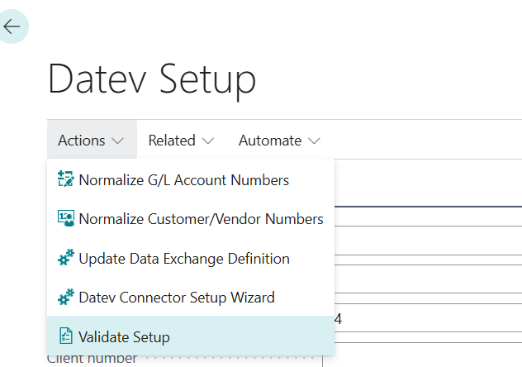522x367 pixels.
Task: Run Update Data Exchange Definition
Action: (x=183, y=259)
